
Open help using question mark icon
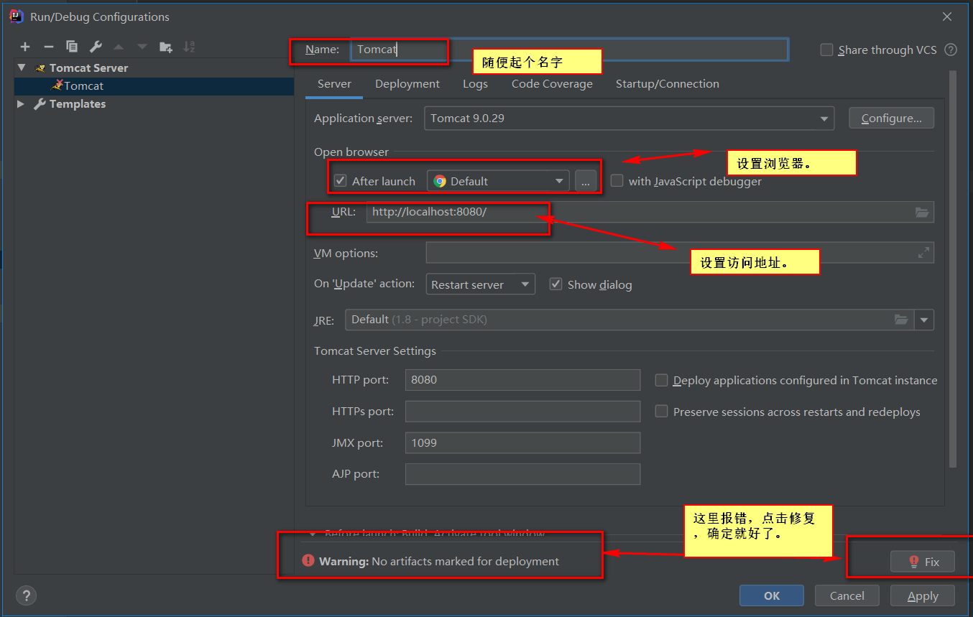tap(26, 595)
